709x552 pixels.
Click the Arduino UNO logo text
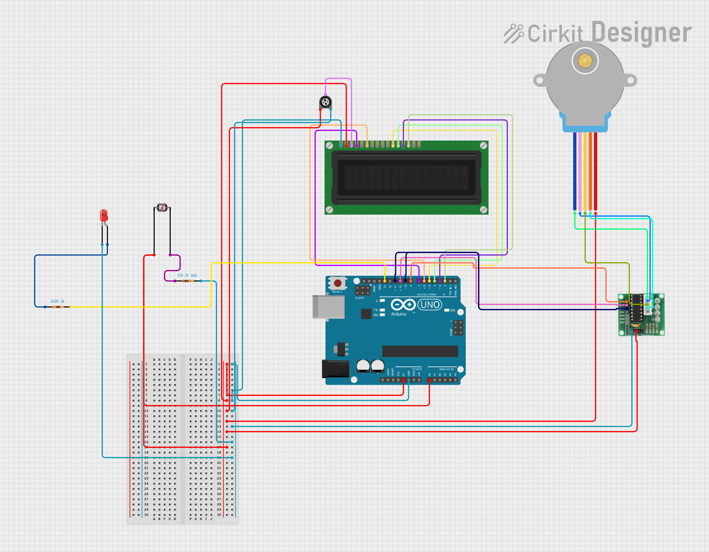tap(430, 305)
